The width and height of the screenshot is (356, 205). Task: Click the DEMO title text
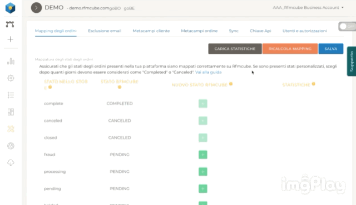[x=54, y=7]
